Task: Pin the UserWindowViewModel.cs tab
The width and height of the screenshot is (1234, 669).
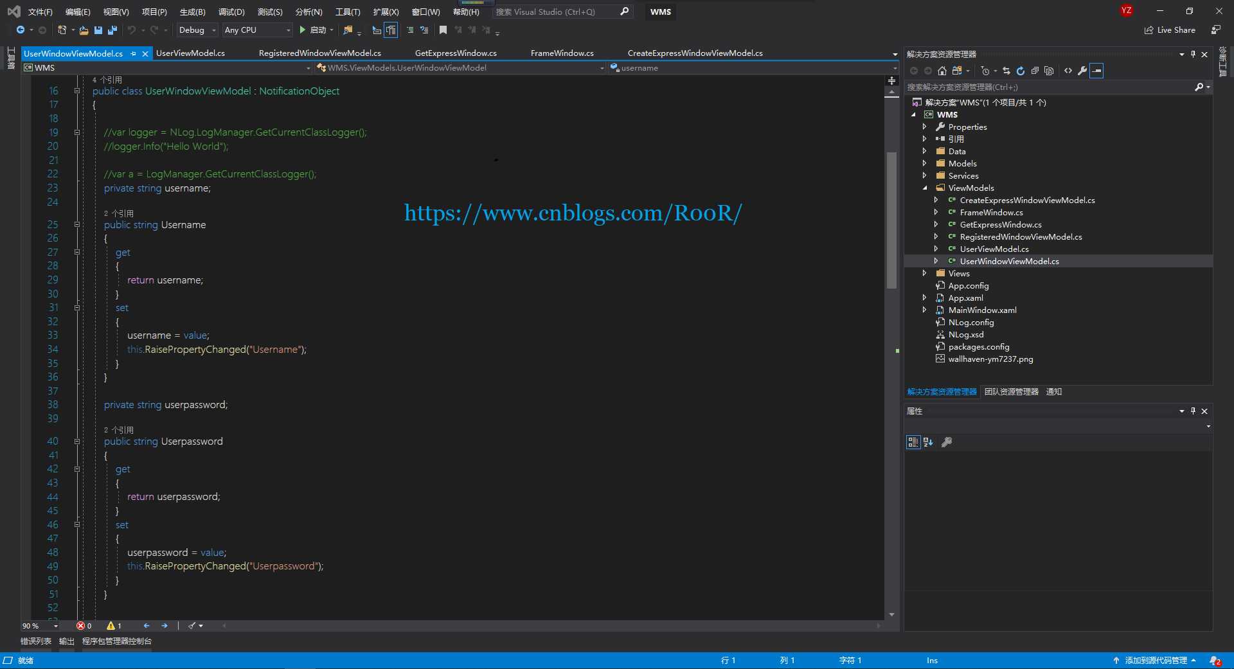Action: coord(134,53)
